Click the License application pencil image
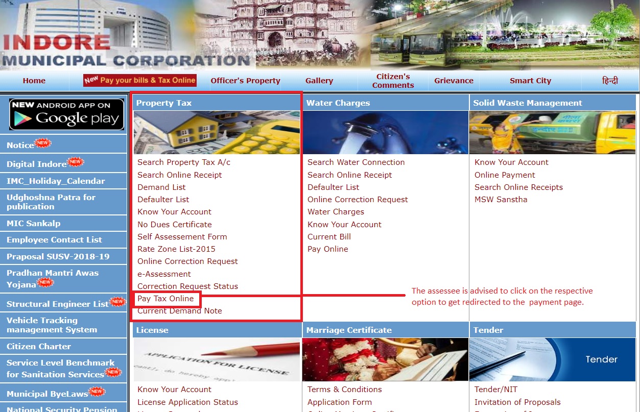The height and width of the screenshot is (412, 640). click(217, 359)
